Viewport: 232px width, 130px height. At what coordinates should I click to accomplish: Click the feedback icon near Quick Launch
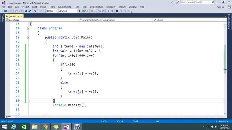point(177,3)
